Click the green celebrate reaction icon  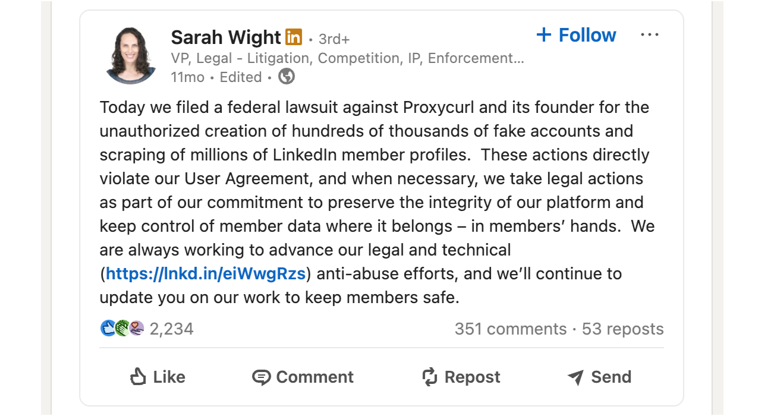click(122, 328)
